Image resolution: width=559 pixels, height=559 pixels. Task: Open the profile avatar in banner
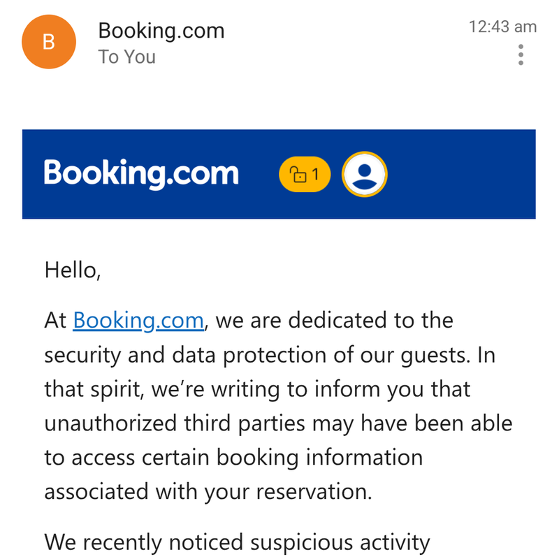[x=364, y=174]
